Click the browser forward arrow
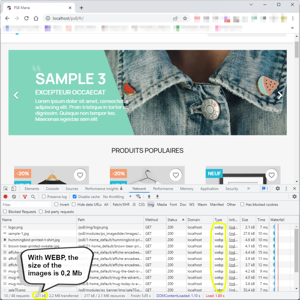This screenshot has width=300, height=300. (x=17, y=18)
